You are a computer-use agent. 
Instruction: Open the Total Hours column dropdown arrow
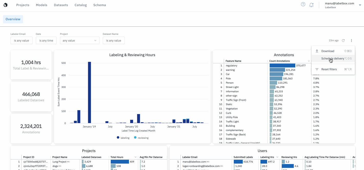tap(135, 157)
